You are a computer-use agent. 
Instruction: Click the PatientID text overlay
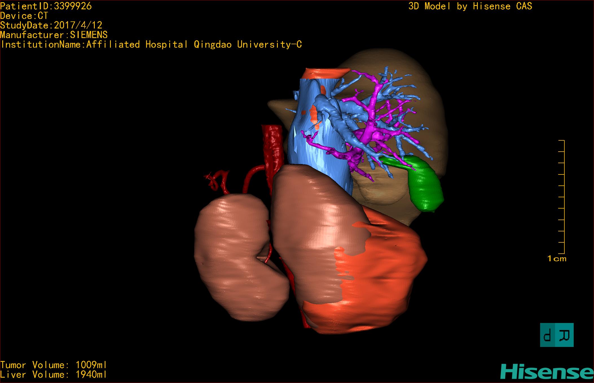pos(46,6)
